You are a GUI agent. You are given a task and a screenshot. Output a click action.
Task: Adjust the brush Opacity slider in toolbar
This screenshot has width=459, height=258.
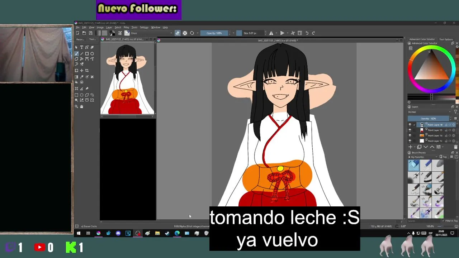(214, 33)
